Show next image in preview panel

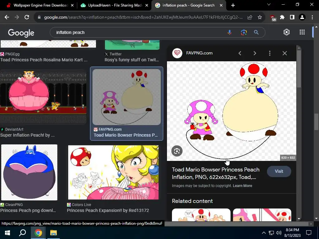point(255,53)
